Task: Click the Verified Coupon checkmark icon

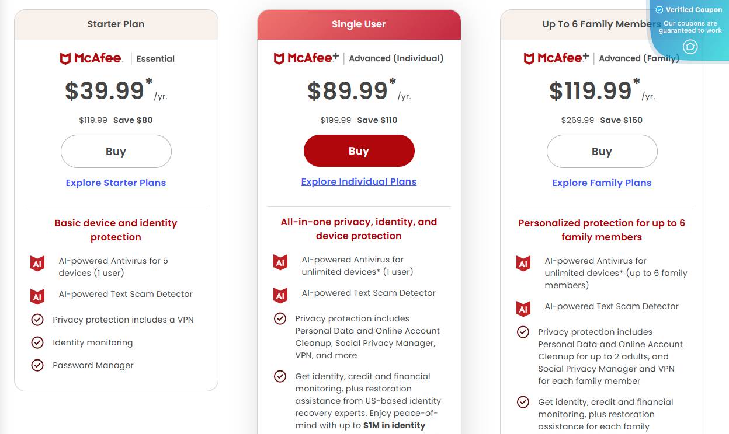Action: 659,9
